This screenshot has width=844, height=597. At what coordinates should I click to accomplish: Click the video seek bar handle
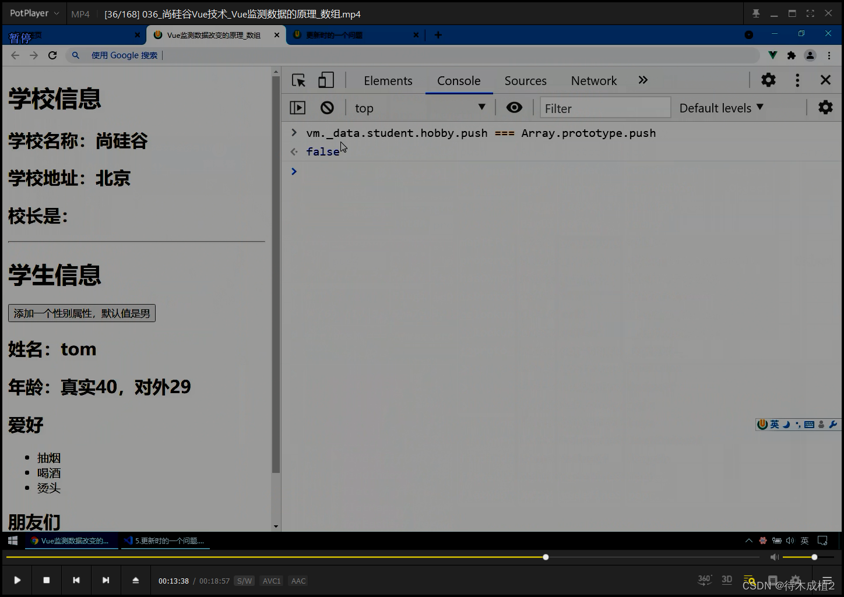click(546, 557)
